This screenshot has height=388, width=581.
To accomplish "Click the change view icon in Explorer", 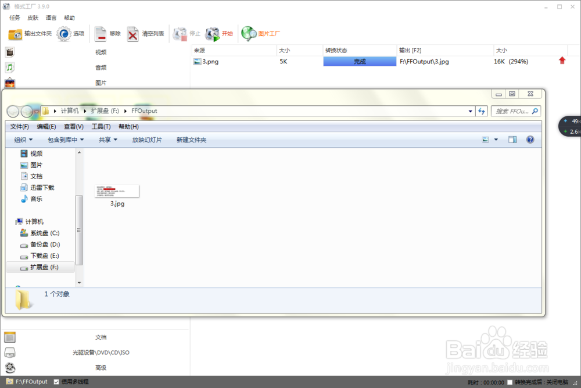I will (x=485, y=140).
